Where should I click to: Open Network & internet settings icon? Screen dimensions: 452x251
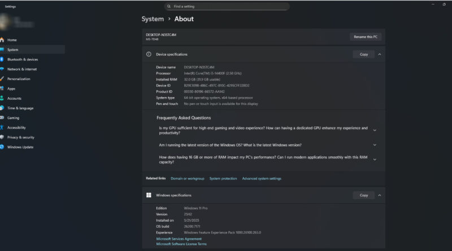2,69
